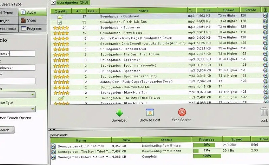Click the 100% complete progress bar
269x165 pixels.
pos(207,156)
